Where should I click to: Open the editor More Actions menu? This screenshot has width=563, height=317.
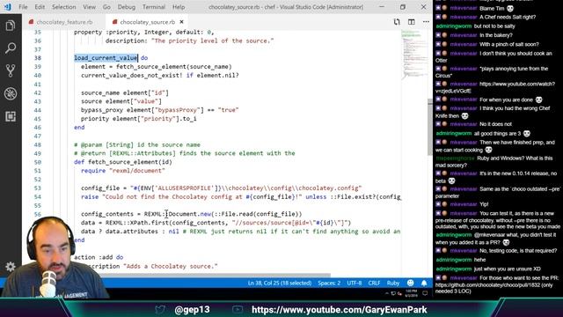pos(426,22)
